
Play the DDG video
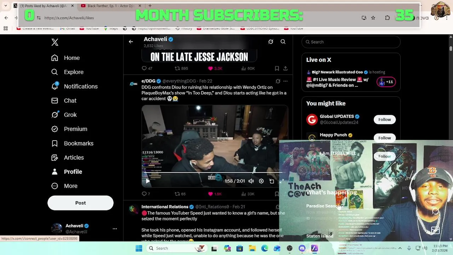tap(148, 181)
